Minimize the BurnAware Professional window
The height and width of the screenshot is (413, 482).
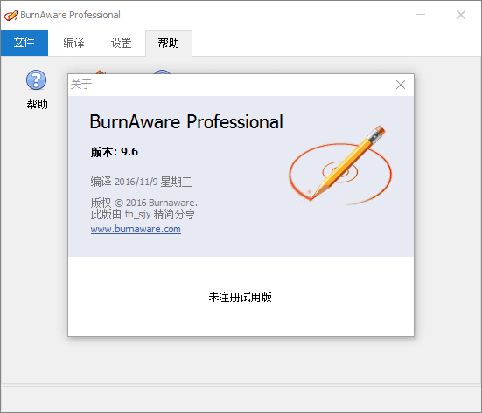[421, 15]
